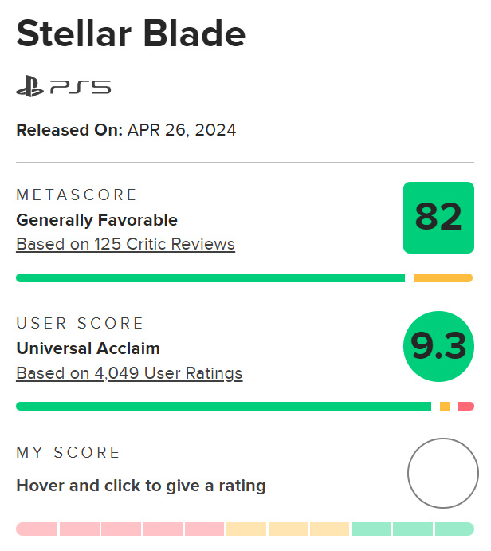
Task: Click the Stellar Blade game title
Action: tap(131, 33)
